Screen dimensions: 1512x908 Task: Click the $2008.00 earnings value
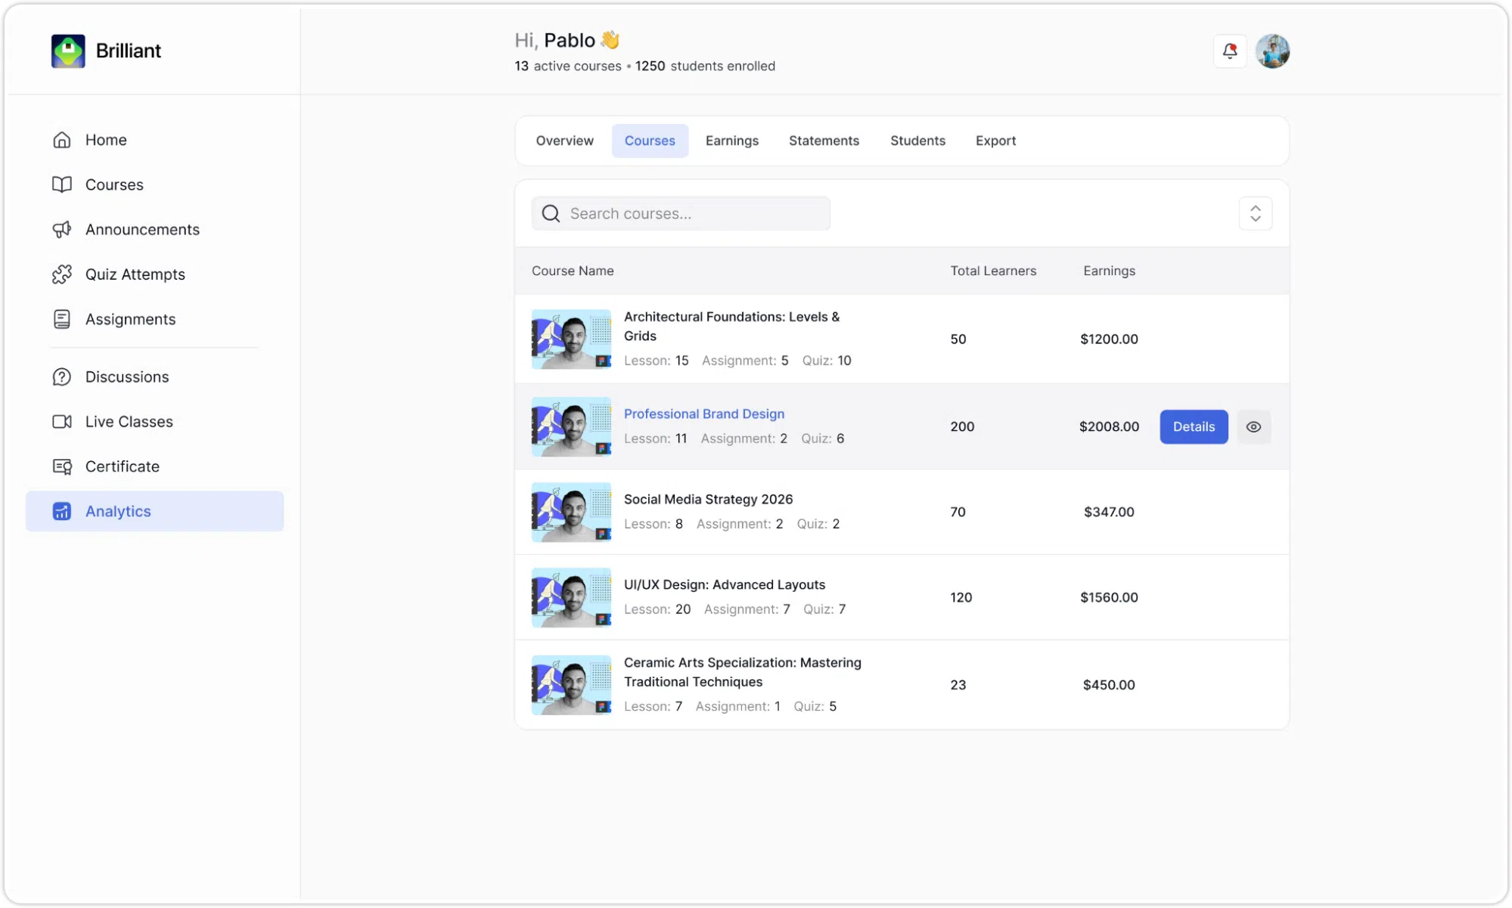1109,427
